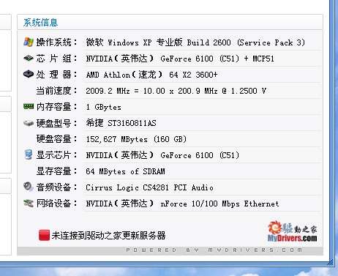Select the 希捷 ST3160811AS value
This screenshot has height=276, width=338.
pyautogui.click(x=121, y=123)
